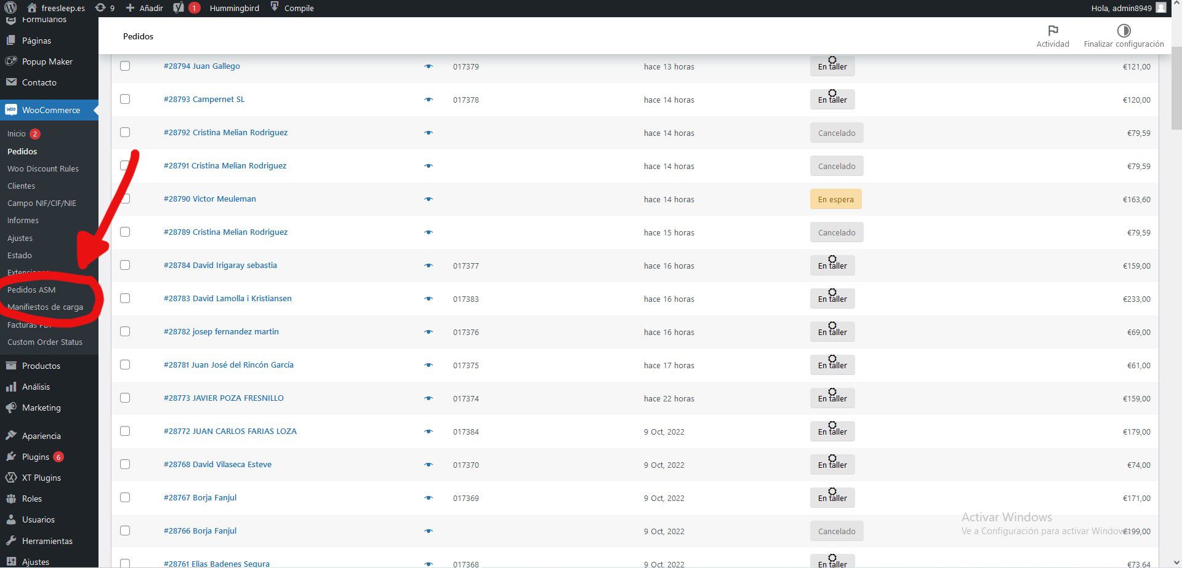Image resolution: width=1182 pixels, height=568 pixels.
Task: Preview order #28782 josep fernandez with eye icon
Action: [428, 332]
